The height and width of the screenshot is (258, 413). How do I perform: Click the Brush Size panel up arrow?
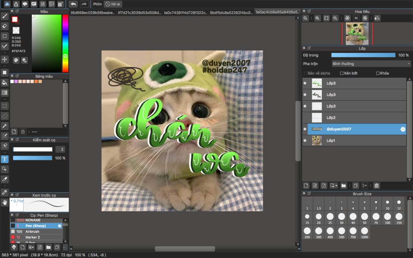409,198
